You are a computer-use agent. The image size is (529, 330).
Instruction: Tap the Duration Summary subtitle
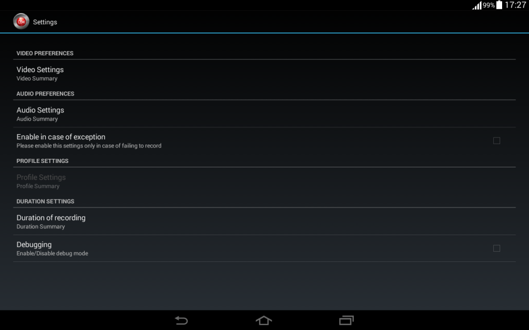click(40, 227)
